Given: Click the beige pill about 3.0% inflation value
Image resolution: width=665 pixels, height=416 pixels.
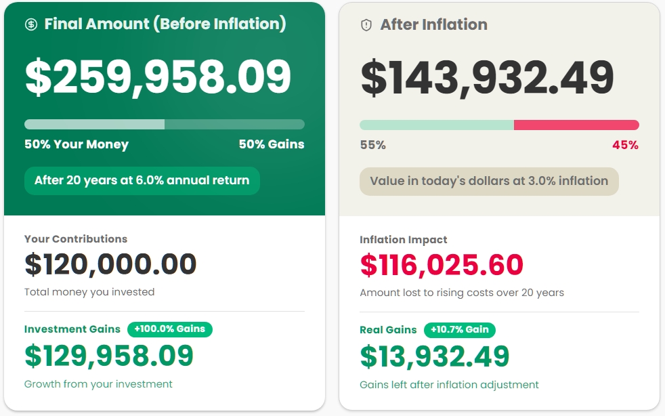Looking at the screenshot, I should 489,182.
